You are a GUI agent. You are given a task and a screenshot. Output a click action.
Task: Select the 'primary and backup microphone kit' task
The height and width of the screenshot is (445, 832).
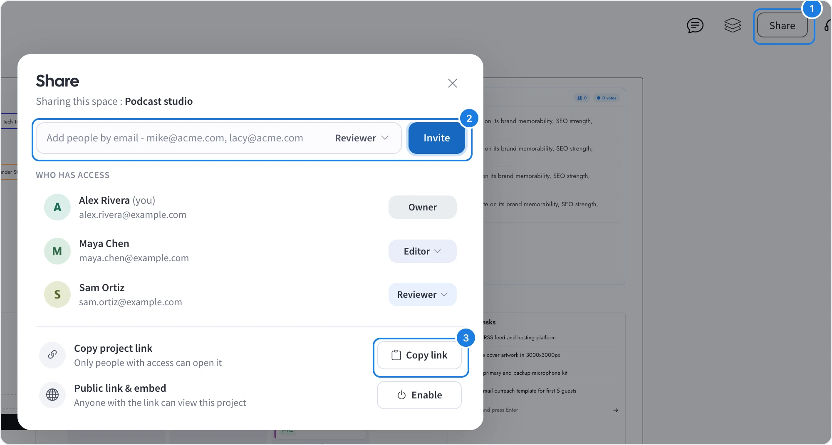tap(525, 373)
